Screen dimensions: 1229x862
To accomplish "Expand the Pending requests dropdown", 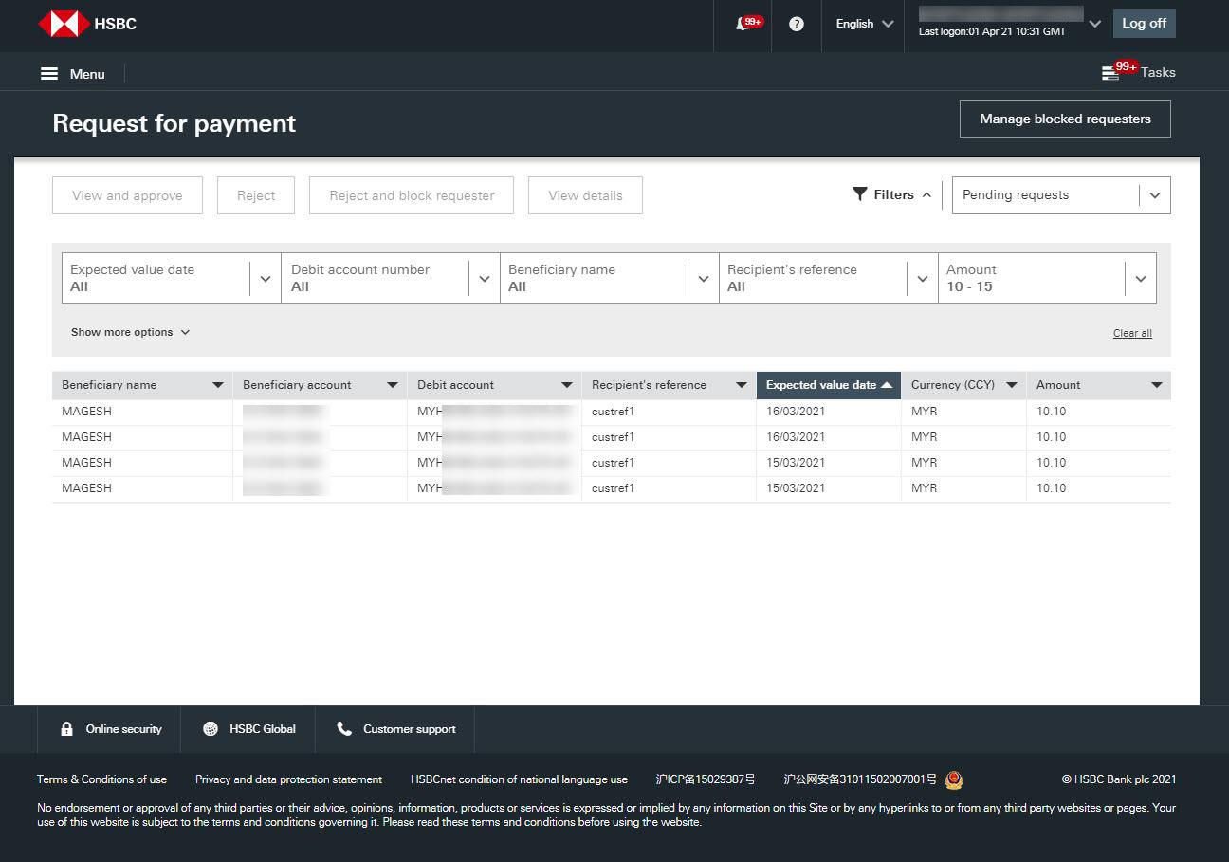I will [1154, 195].
